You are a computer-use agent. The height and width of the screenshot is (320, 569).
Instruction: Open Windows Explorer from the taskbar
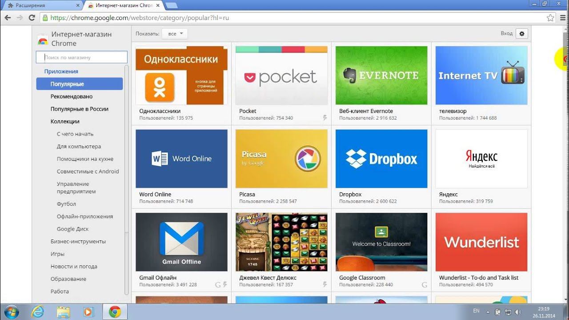(63, 312)
